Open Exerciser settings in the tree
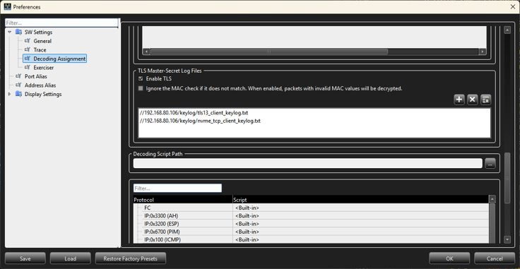 point(43,68)
